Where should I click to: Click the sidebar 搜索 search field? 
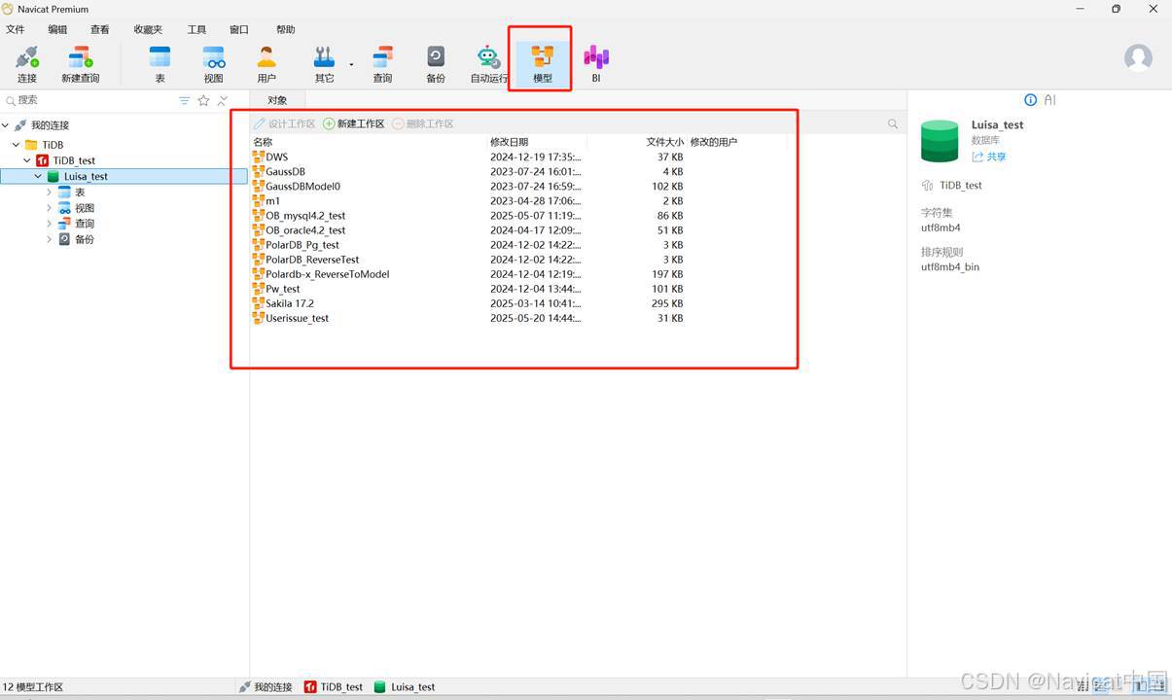click(x=88, y=100)
